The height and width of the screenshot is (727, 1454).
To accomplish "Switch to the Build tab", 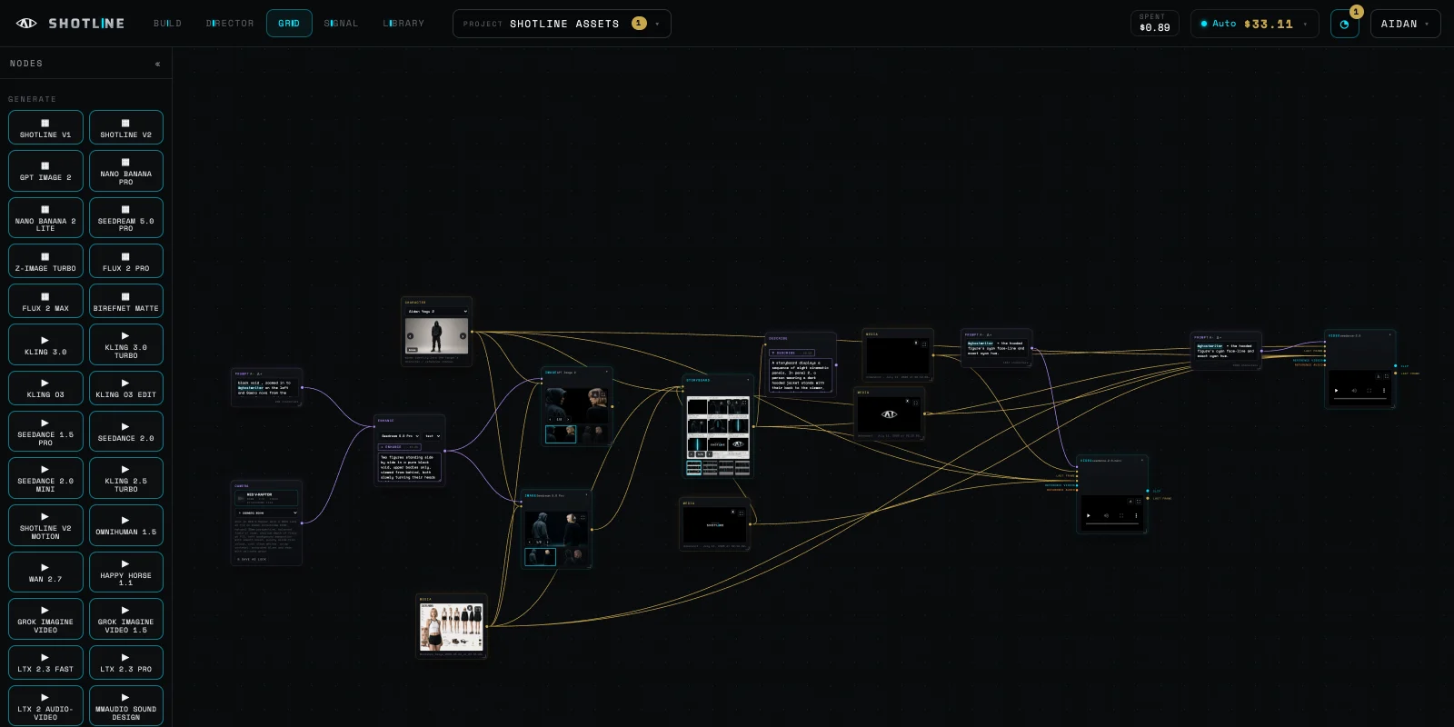I will (x=167, y=24).
